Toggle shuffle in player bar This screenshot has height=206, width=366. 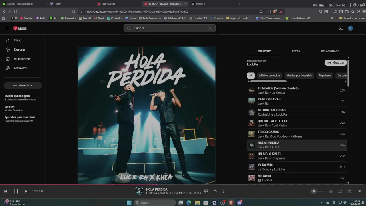coord(349,191)
